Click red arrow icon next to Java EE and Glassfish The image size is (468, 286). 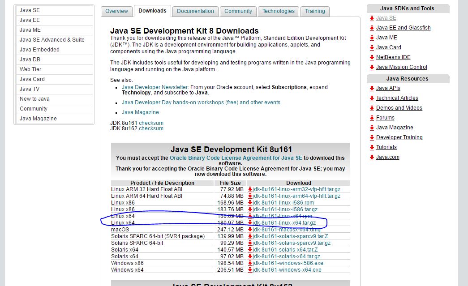[x=372, y=28]
